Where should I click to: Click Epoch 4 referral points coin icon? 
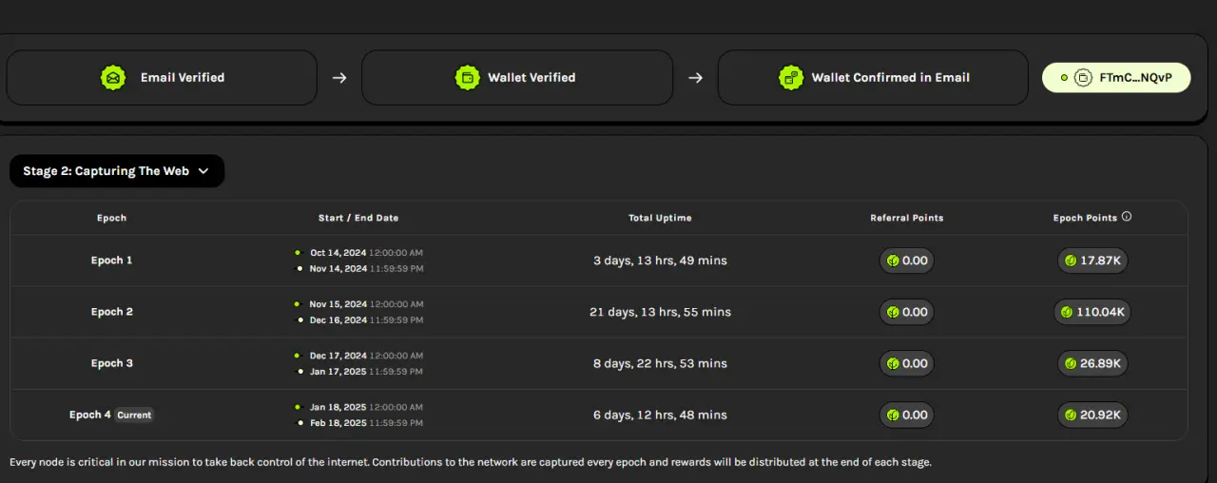pyautogui.click(x=893, y=415)
